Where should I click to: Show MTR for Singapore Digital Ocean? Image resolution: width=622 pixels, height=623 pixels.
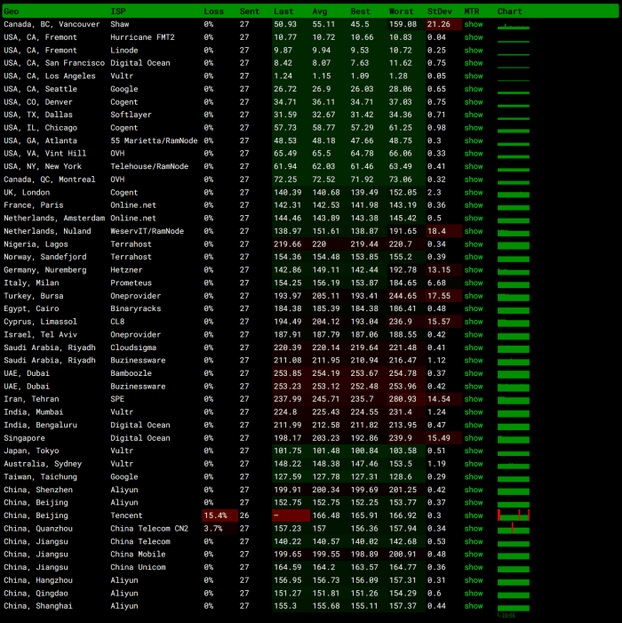[474, 438]
